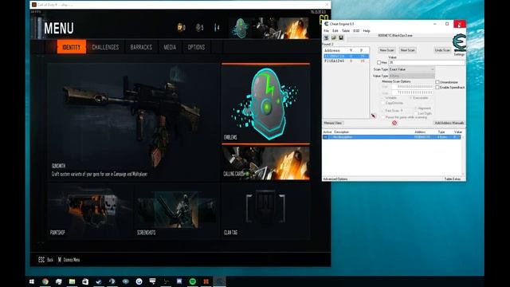Open the Screenshots tile
510x287 pixels.
177,211
